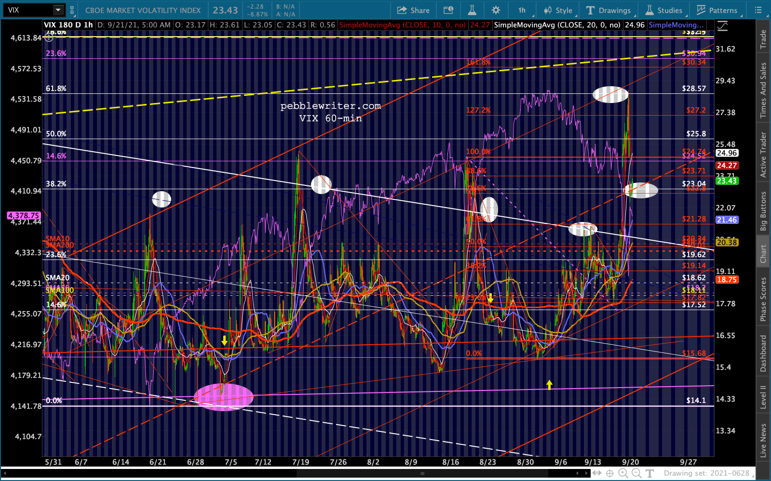Viewport: 771px width, 481px height.
Task: Open the flask Edit Studies icon
Action: tap(472, 10)
